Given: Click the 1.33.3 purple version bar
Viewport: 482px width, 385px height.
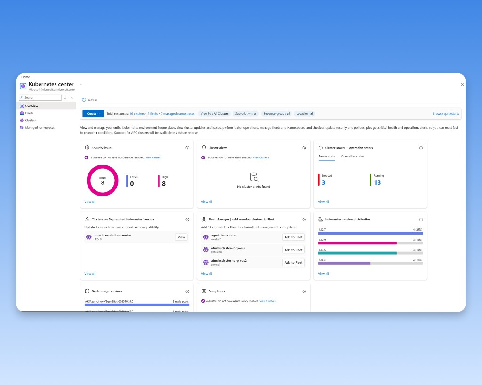Looking at the screenshot, I should [x=344, y=263].
